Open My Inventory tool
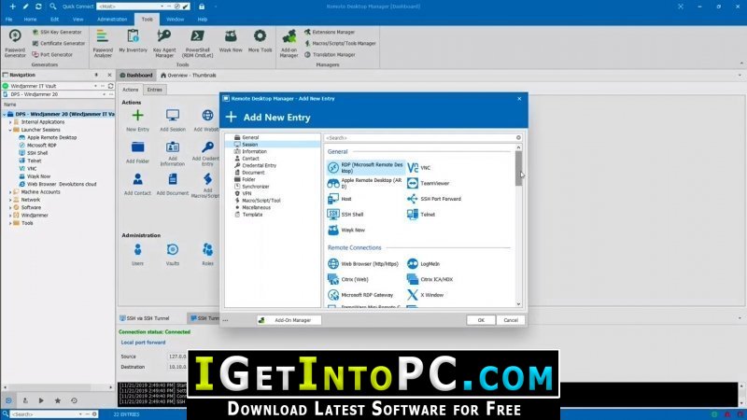 (133, 40)
